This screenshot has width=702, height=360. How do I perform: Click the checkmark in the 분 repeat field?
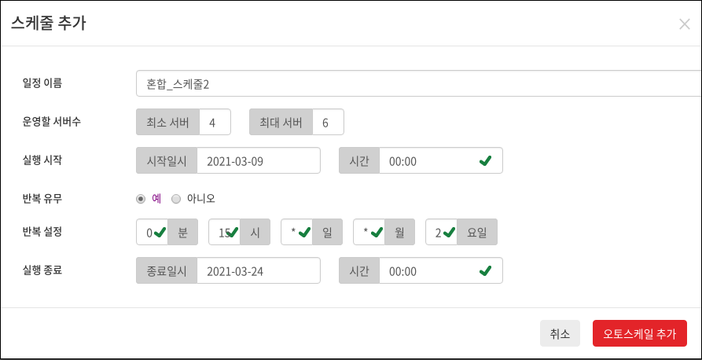tap(160, 232)
